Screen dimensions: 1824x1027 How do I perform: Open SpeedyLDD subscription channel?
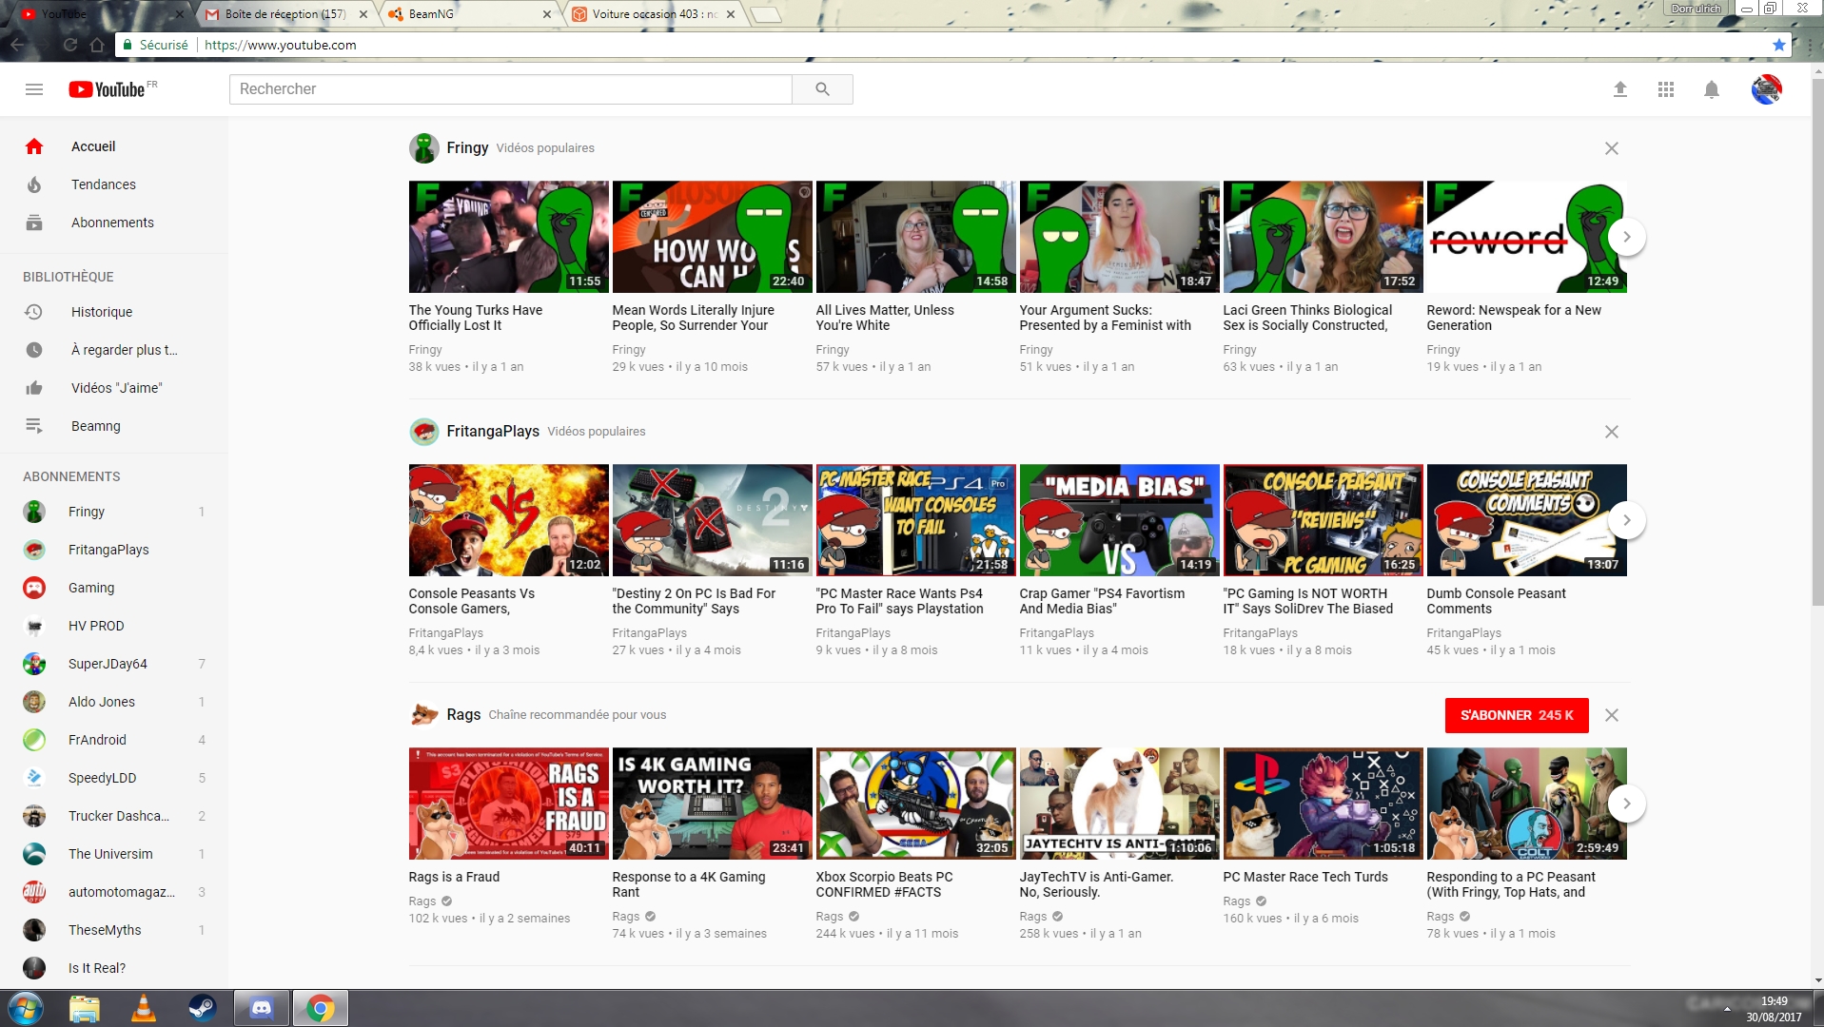(x=114, y=778)
